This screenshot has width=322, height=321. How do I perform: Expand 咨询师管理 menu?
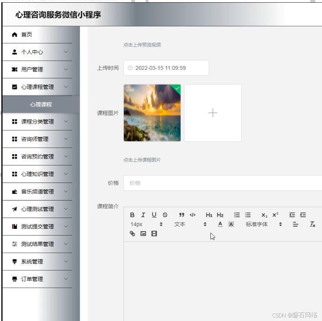[x=37, y=139]
